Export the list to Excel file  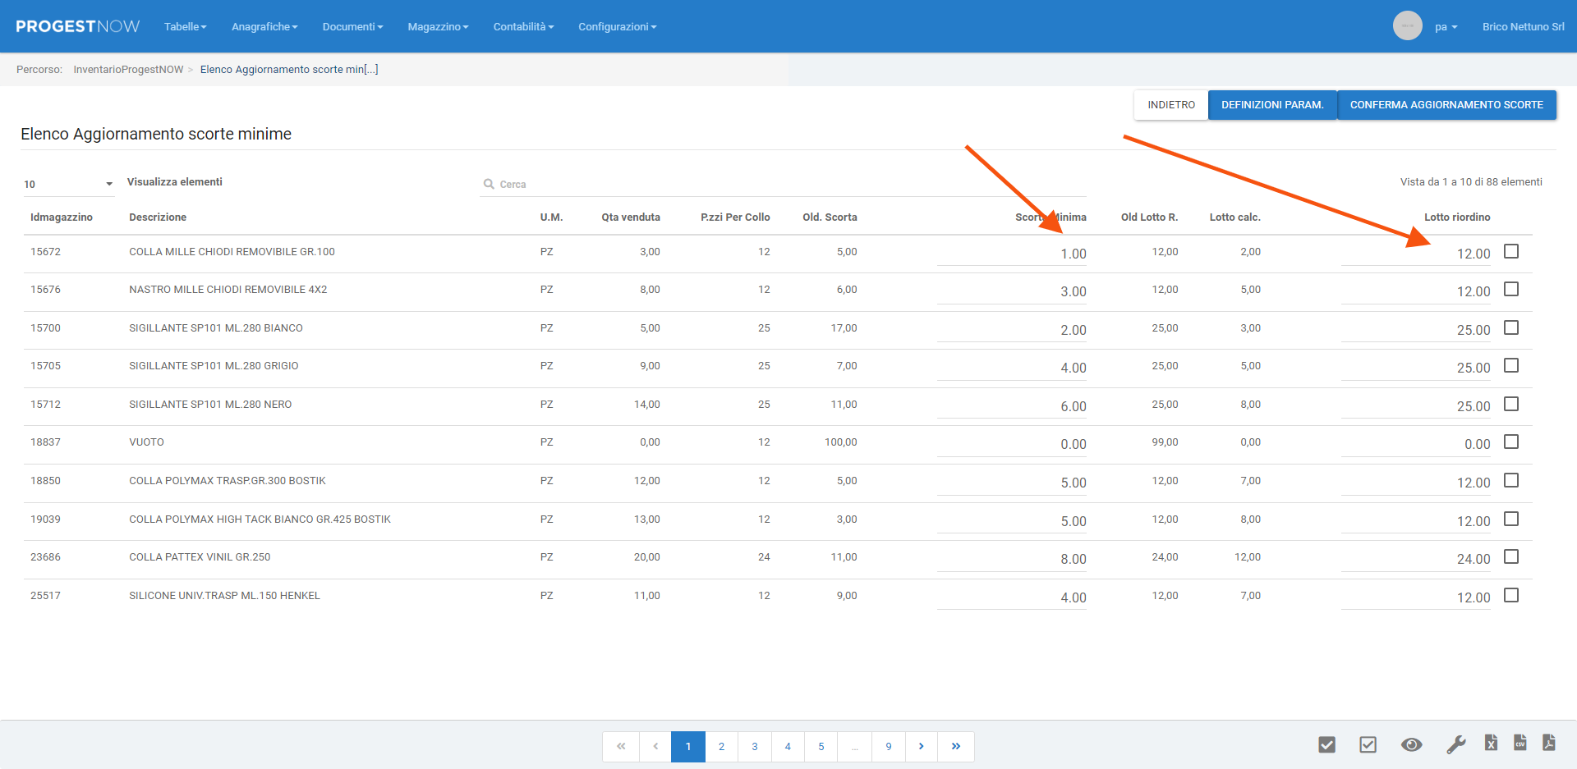(x=1491, y=743)
